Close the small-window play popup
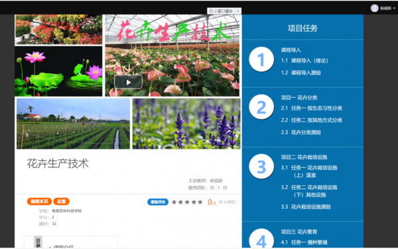Image resolution: width=398 pixels, height=249 pixels. coord(238,11)
